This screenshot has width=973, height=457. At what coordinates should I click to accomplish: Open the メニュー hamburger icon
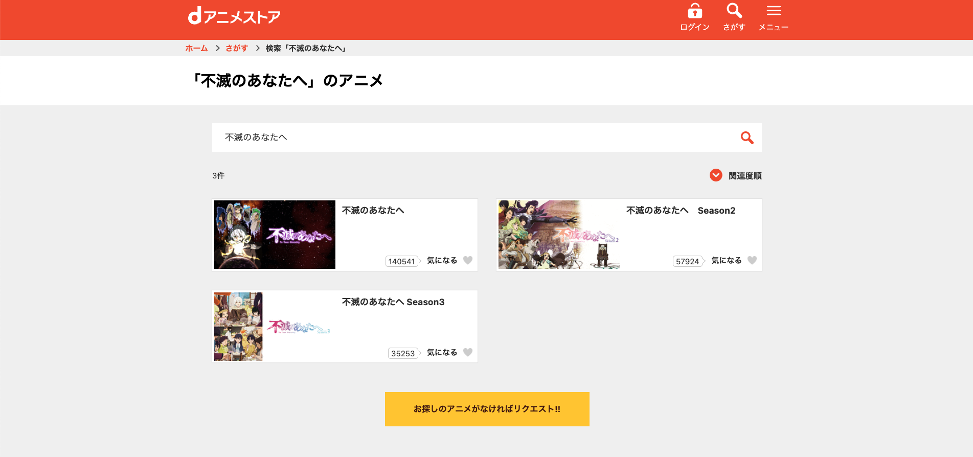tap(774, 11)
